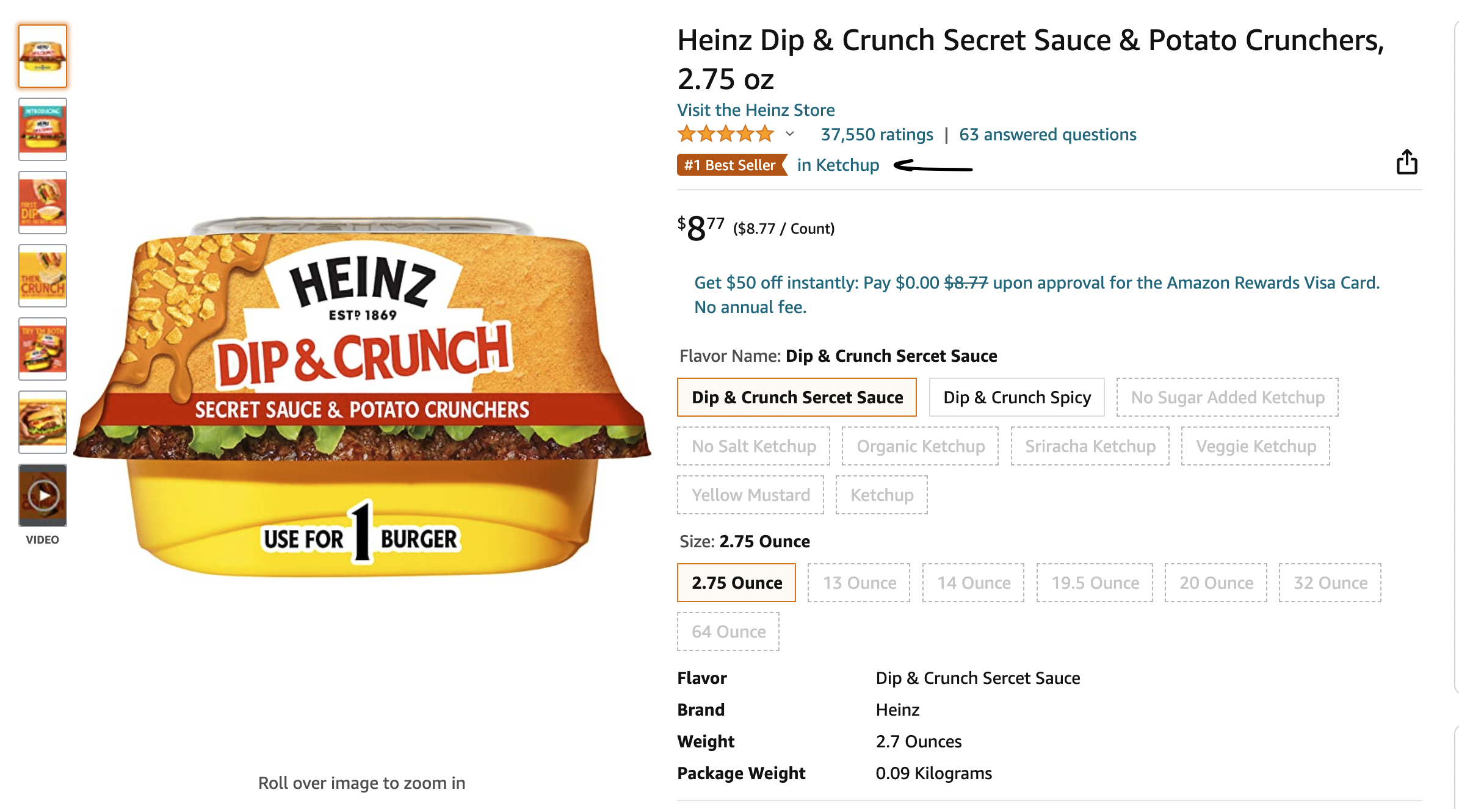Click the main Heinz Dip & Crunch product image
The width and height of the screenshot is (1459, 809).
click(x=362, y=397)
